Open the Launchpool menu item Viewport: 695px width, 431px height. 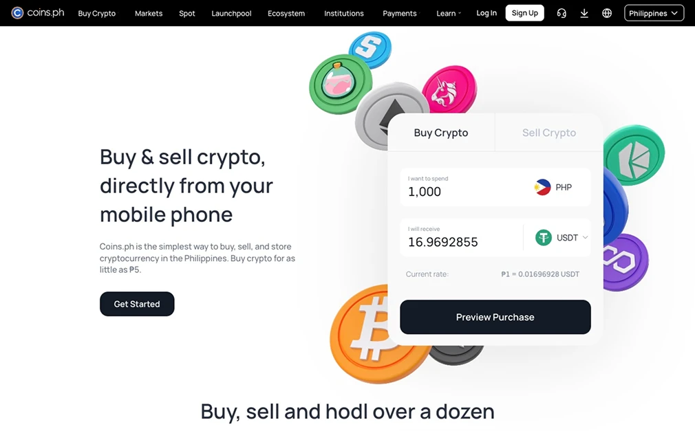coord(231,13)
